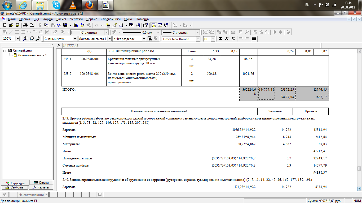The width and height of the screenshot is (362, 203).
Task: Toggle underline formatting (Ч)
Action: 233,39
